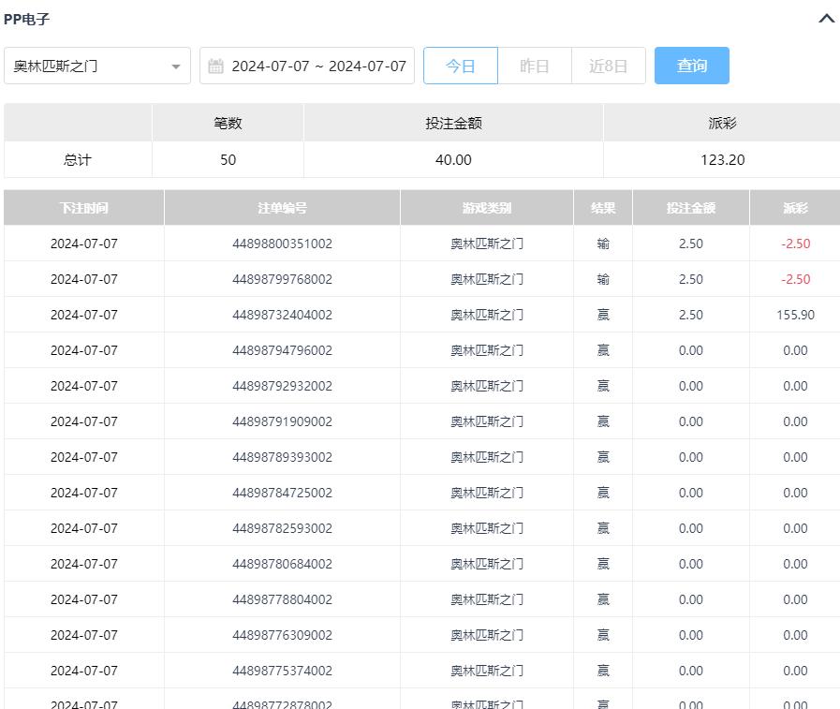Open the 奥林匹斯之门 game dropdown
840x709 pixels.
pyautogui.click(x=89, y=66)
